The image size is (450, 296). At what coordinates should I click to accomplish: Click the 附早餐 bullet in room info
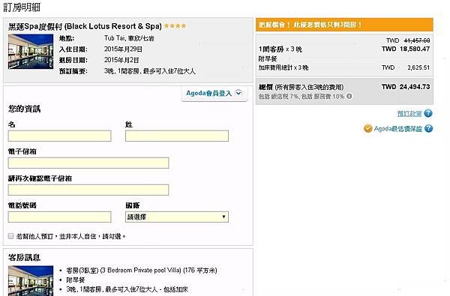point(76,280)
